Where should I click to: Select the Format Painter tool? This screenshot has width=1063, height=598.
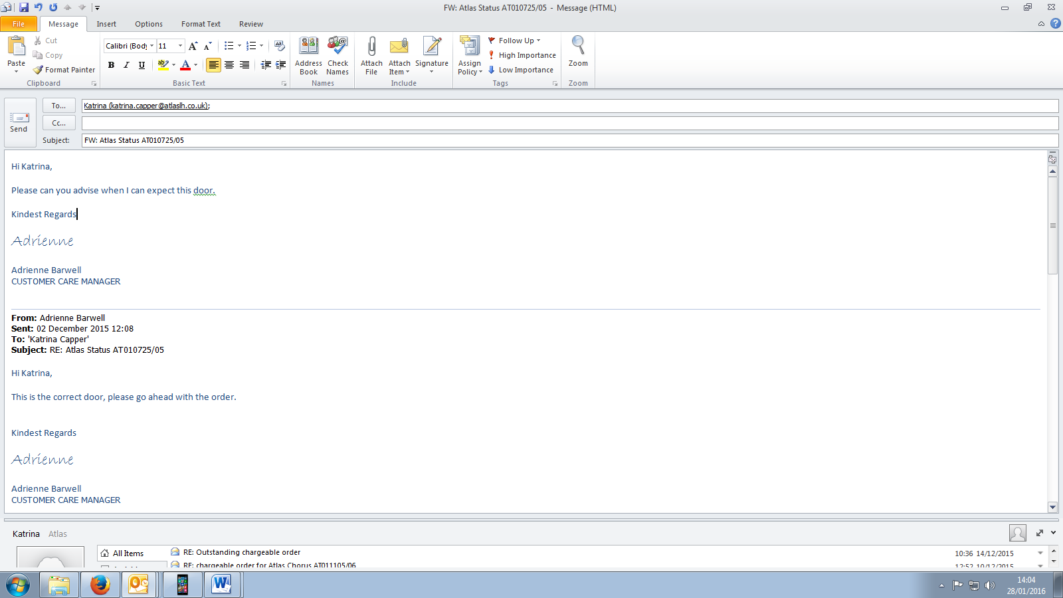click(x=64, y=70)
